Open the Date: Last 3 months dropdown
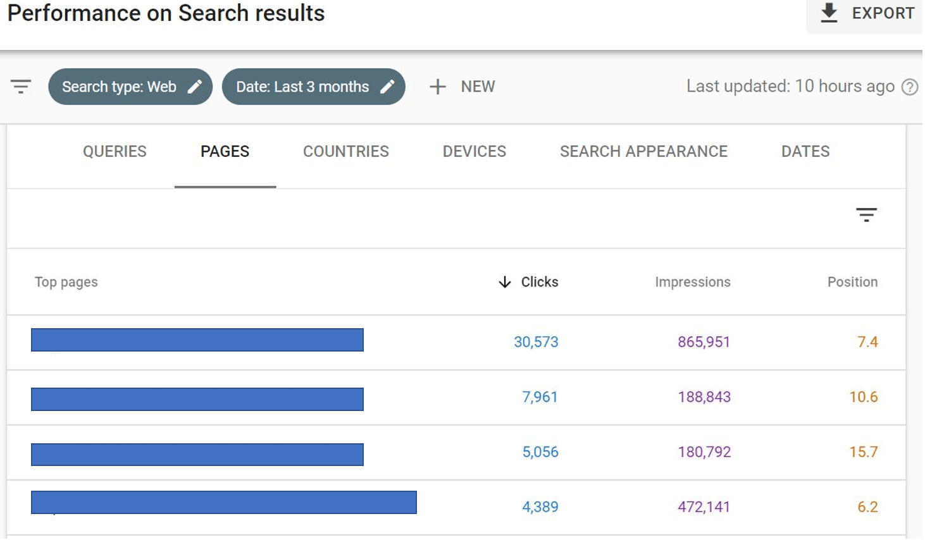 [313, 86]
